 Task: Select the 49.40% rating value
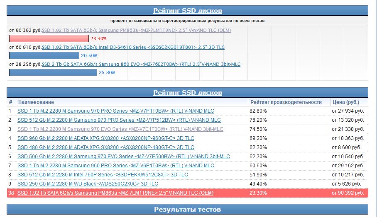258,184
